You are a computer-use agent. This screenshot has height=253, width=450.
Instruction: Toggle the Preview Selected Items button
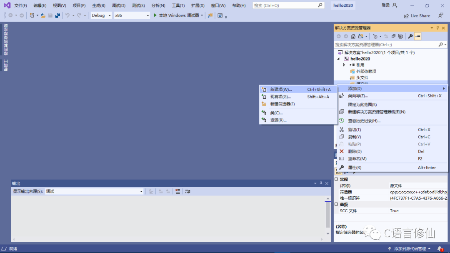coord(418,36)
